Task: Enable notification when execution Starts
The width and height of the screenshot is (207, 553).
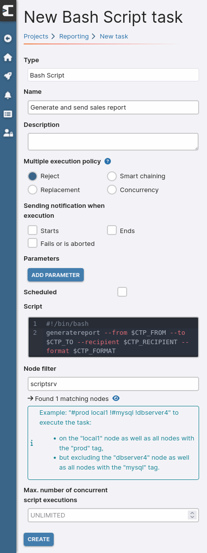Action: tap(33, 230)
